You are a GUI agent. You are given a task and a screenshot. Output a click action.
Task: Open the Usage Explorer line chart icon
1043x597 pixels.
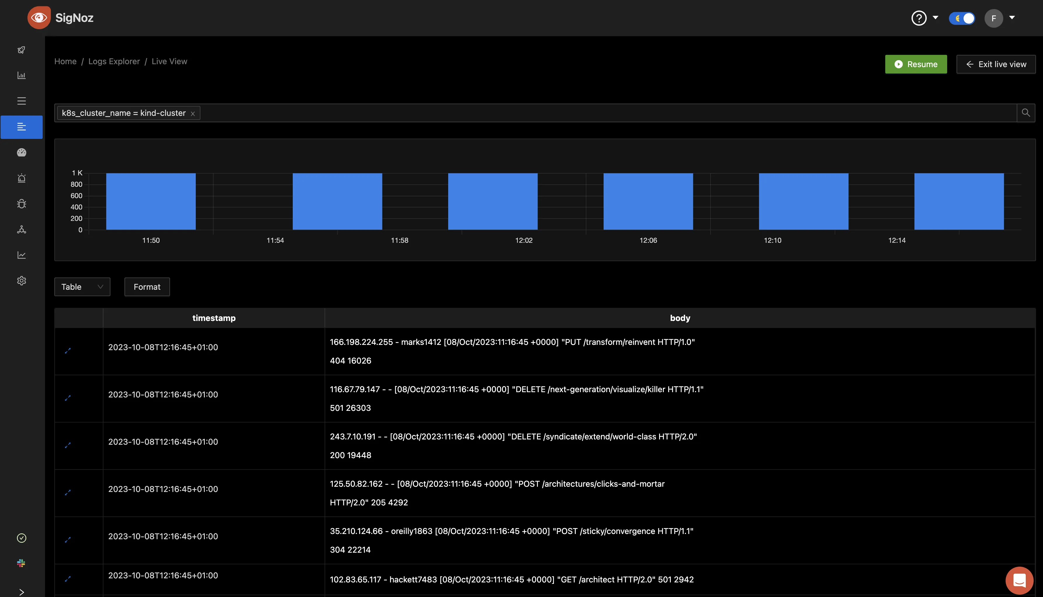click(x=21, y=255)
